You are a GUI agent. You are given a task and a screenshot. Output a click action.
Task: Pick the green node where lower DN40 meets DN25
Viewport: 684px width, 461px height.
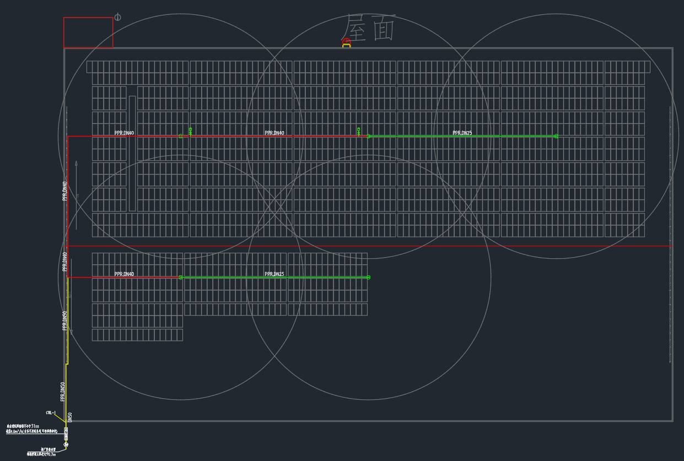click(x=180, y=277)
